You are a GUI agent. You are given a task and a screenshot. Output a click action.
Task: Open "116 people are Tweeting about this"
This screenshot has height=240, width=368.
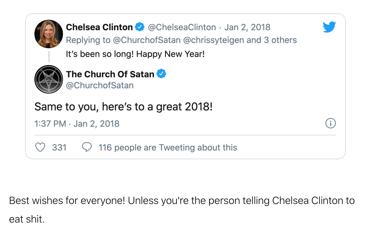pyautogui.click(x=168, y=148)
